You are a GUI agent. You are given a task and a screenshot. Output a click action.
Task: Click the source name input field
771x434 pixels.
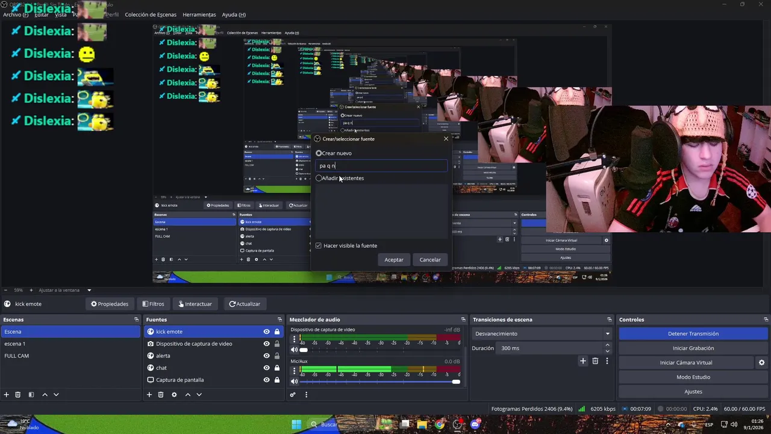pos(382,166)
